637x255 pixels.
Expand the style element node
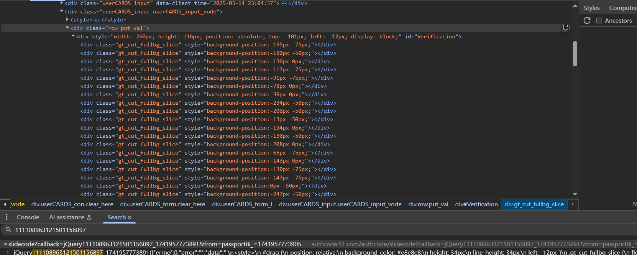pos(67,20)
